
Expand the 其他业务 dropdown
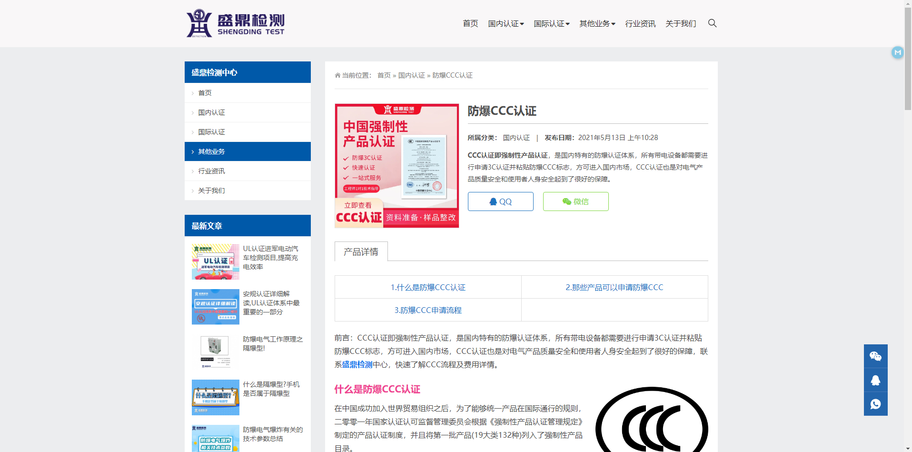(597, 23)
